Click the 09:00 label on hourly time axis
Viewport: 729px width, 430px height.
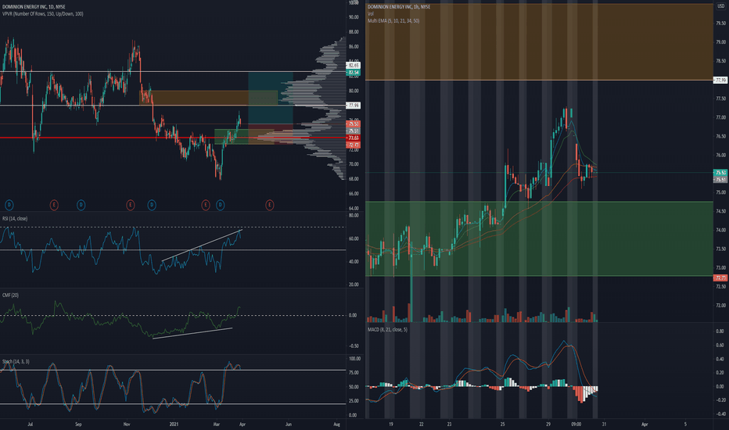coord(576,424)
